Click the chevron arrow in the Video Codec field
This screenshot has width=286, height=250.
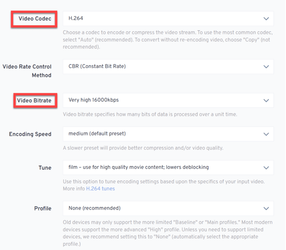point(266,19)
